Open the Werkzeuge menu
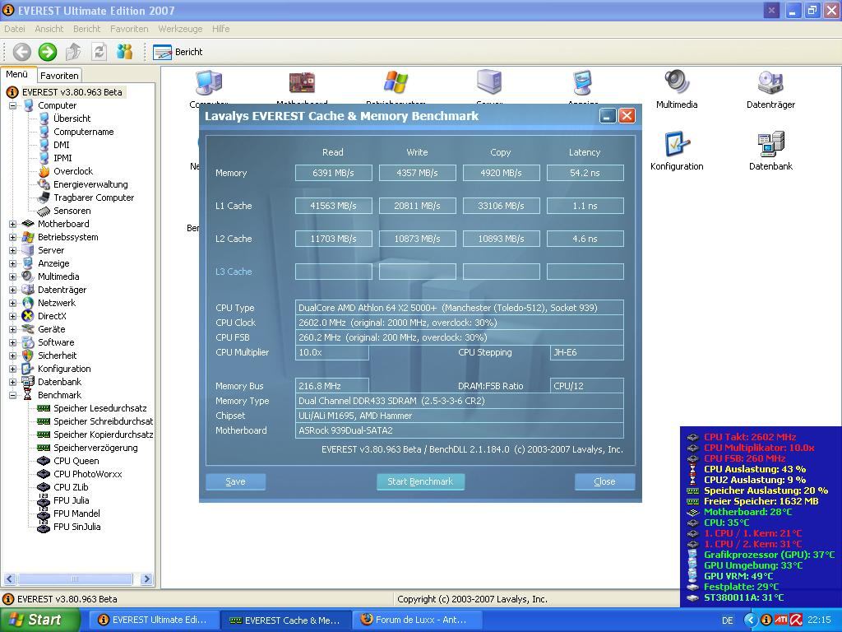The height and width of the screenshot is (632, 842). (x=180, y=29)
